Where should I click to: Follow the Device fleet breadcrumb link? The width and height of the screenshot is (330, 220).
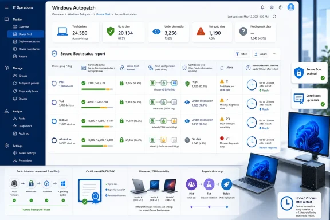(103, 14)
